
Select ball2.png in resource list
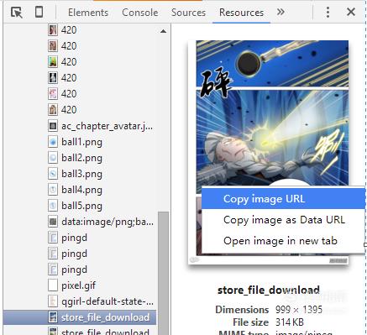[81, 158]
